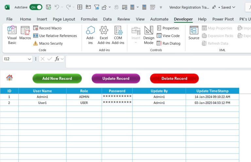Open the Visual Basic editor
The width and height of the screenshot is (251, 162).
pos(12,35)
